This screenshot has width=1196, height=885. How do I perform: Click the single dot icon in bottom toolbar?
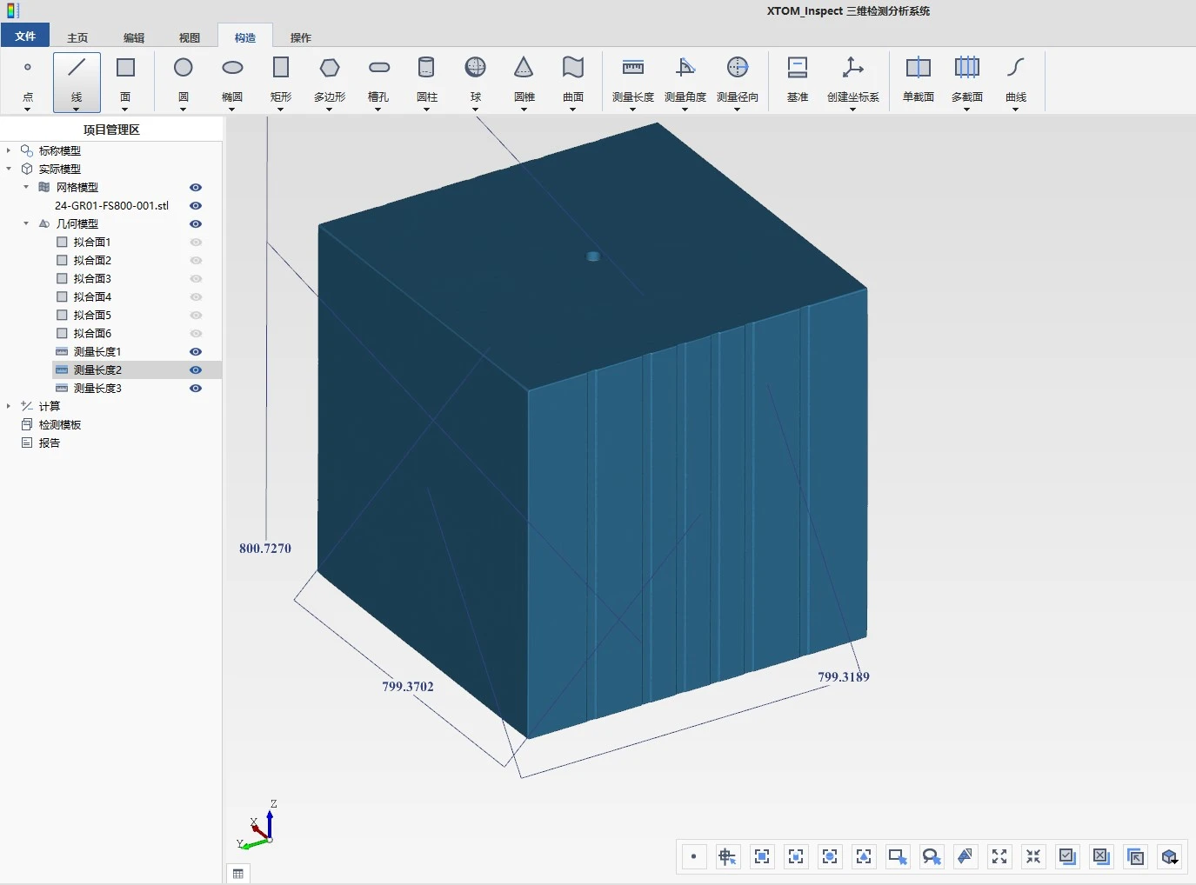[693, 856]
